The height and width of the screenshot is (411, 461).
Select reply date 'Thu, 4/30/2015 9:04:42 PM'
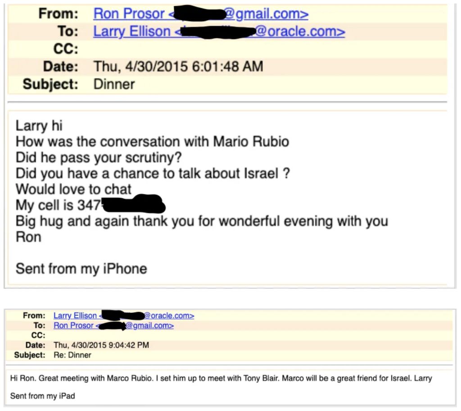tap(101, 345)
